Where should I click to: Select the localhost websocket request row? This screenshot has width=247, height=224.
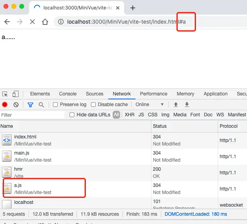coord(123,203)
